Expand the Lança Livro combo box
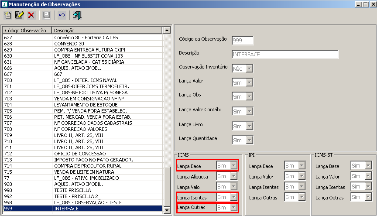 click(x=249, y=126)
